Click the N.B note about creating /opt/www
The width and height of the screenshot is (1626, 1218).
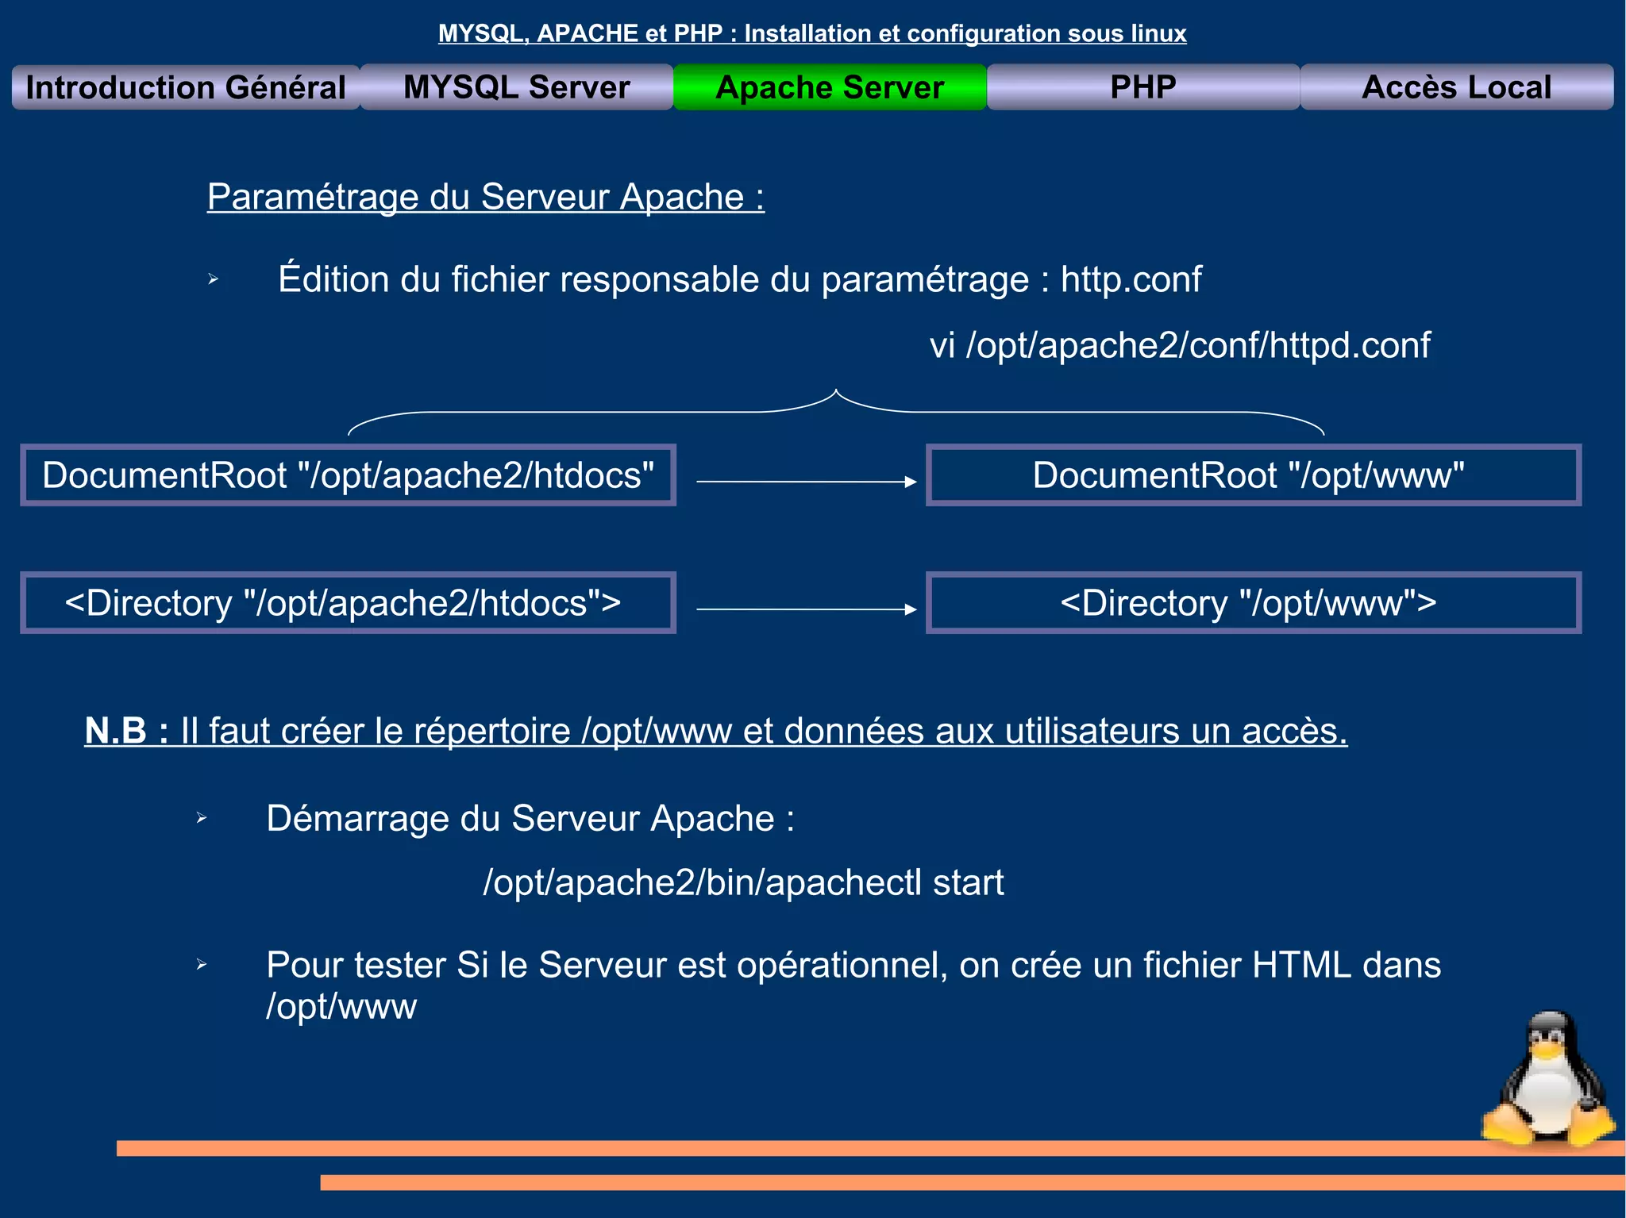(x=716, y=731)
